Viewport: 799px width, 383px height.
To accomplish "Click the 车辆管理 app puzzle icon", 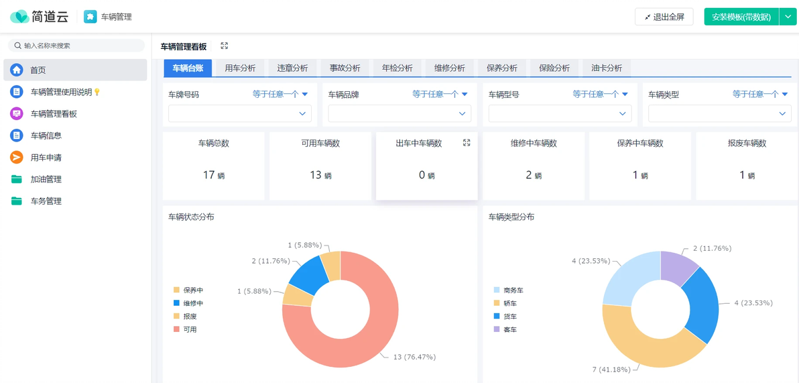I will (x=90, y=17).
